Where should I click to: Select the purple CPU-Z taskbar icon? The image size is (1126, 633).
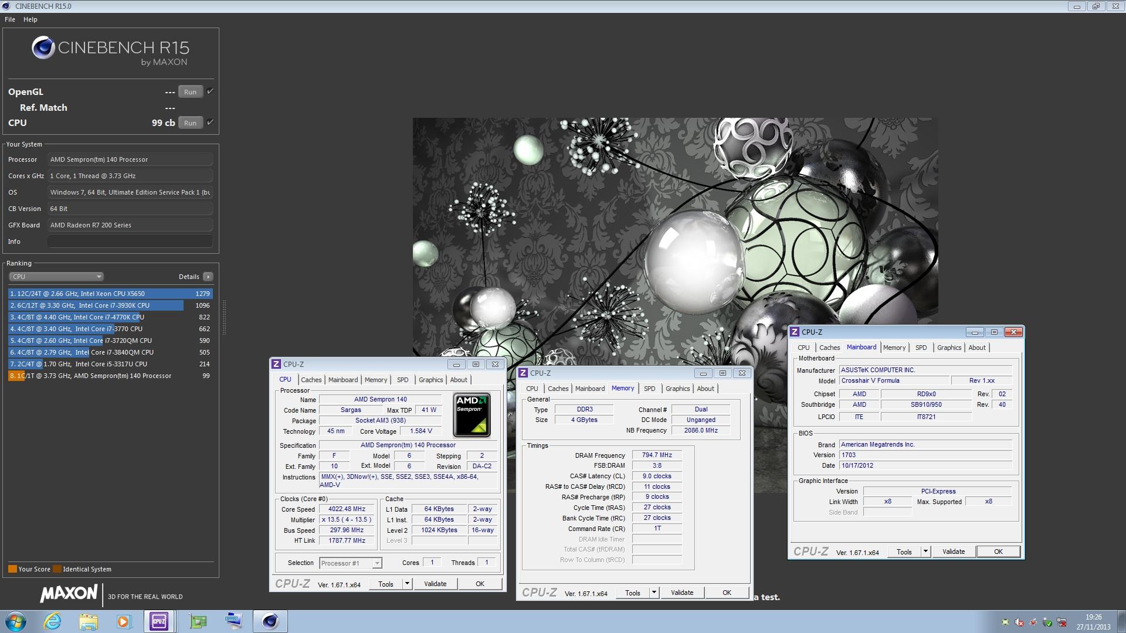159,621
